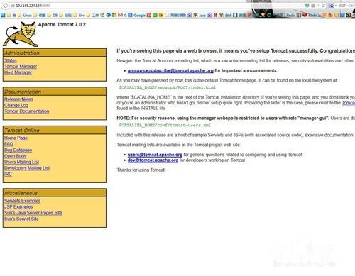This screenshot has width=355, height=276.
Task: Open the Home Page link under Tomcat Online
Action: (16, 138)
